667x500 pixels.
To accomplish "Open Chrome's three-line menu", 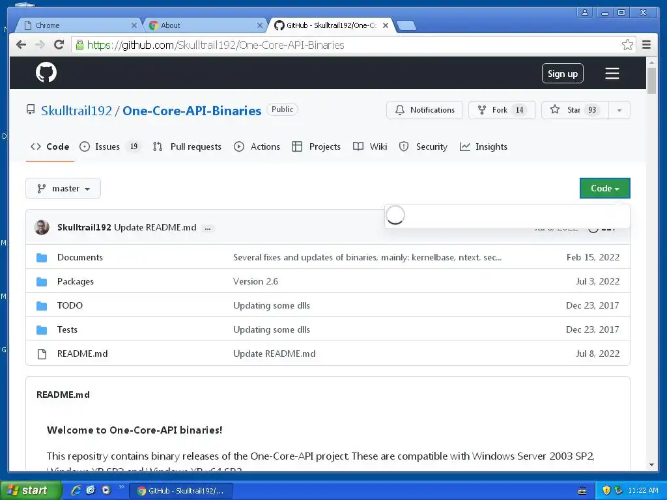I will pos(646,45).
